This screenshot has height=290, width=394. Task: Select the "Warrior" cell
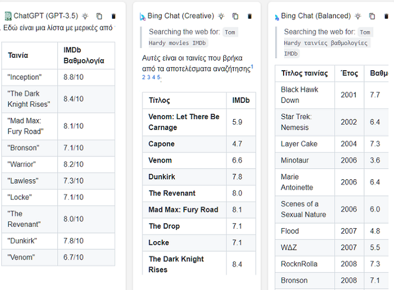29,165
